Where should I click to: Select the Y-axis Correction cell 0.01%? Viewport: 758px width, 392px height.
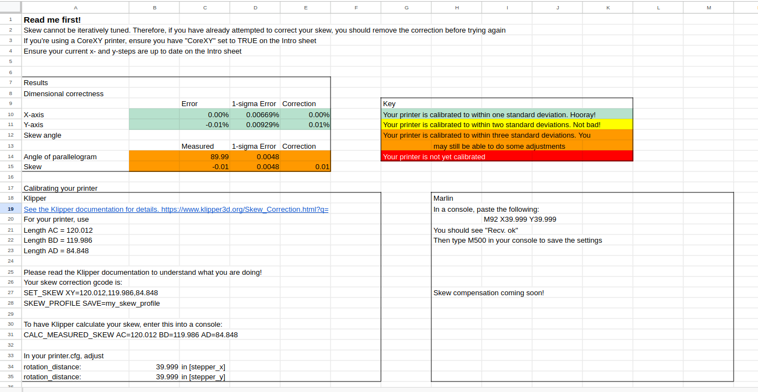[306, 125]
